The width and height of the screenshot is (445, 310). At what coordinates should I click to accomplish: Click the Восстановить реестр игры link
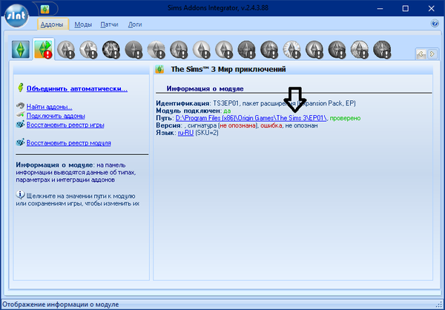[x=65, y=125]
